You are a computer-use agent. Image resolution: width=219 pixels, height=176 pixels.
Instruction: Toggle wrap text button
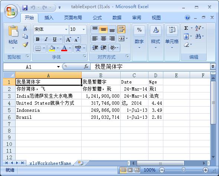pos(121,29)
